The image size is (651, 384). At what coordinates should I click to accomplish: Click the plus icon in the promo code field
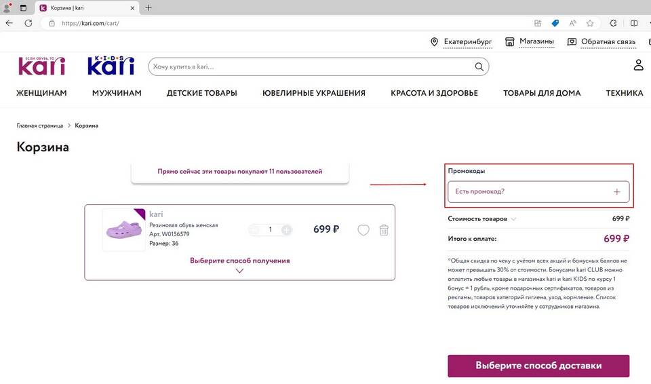pyautogui.click(x=616, y=191)
